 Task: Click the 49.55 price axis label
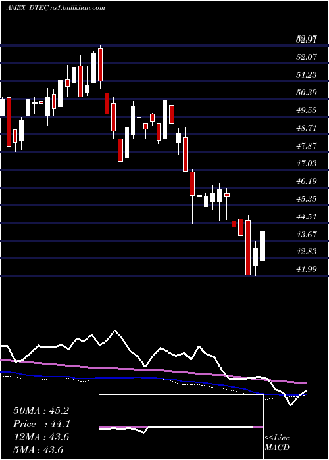[x=307, y=110]
